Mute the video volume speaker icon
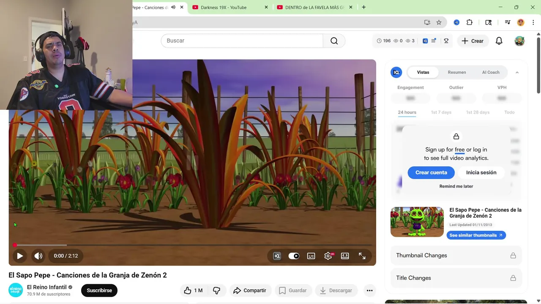Image resolution: width=541 pixels, height=304 pixels. click(x=38, y=256)
